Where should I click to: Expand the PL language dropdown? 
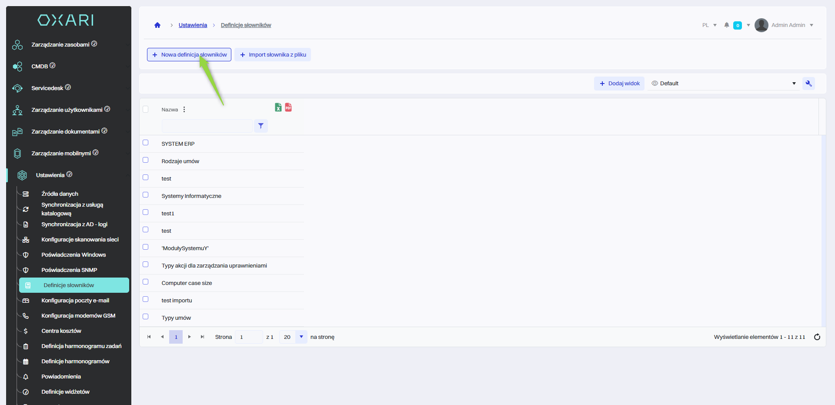tap(709, 25)
